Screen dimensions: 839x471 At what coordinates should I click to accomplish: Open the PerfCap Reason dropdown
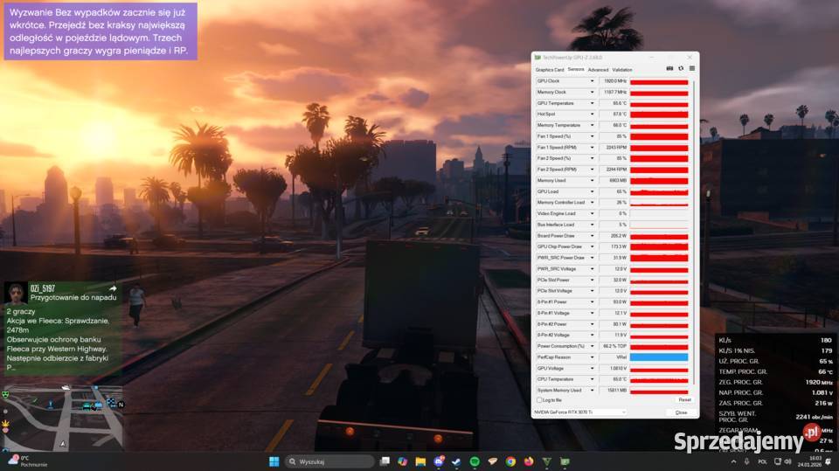[592, 357]
